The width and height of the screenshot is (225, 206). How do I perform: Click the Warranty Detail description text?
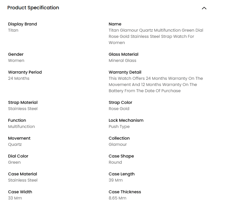(156, 85)
